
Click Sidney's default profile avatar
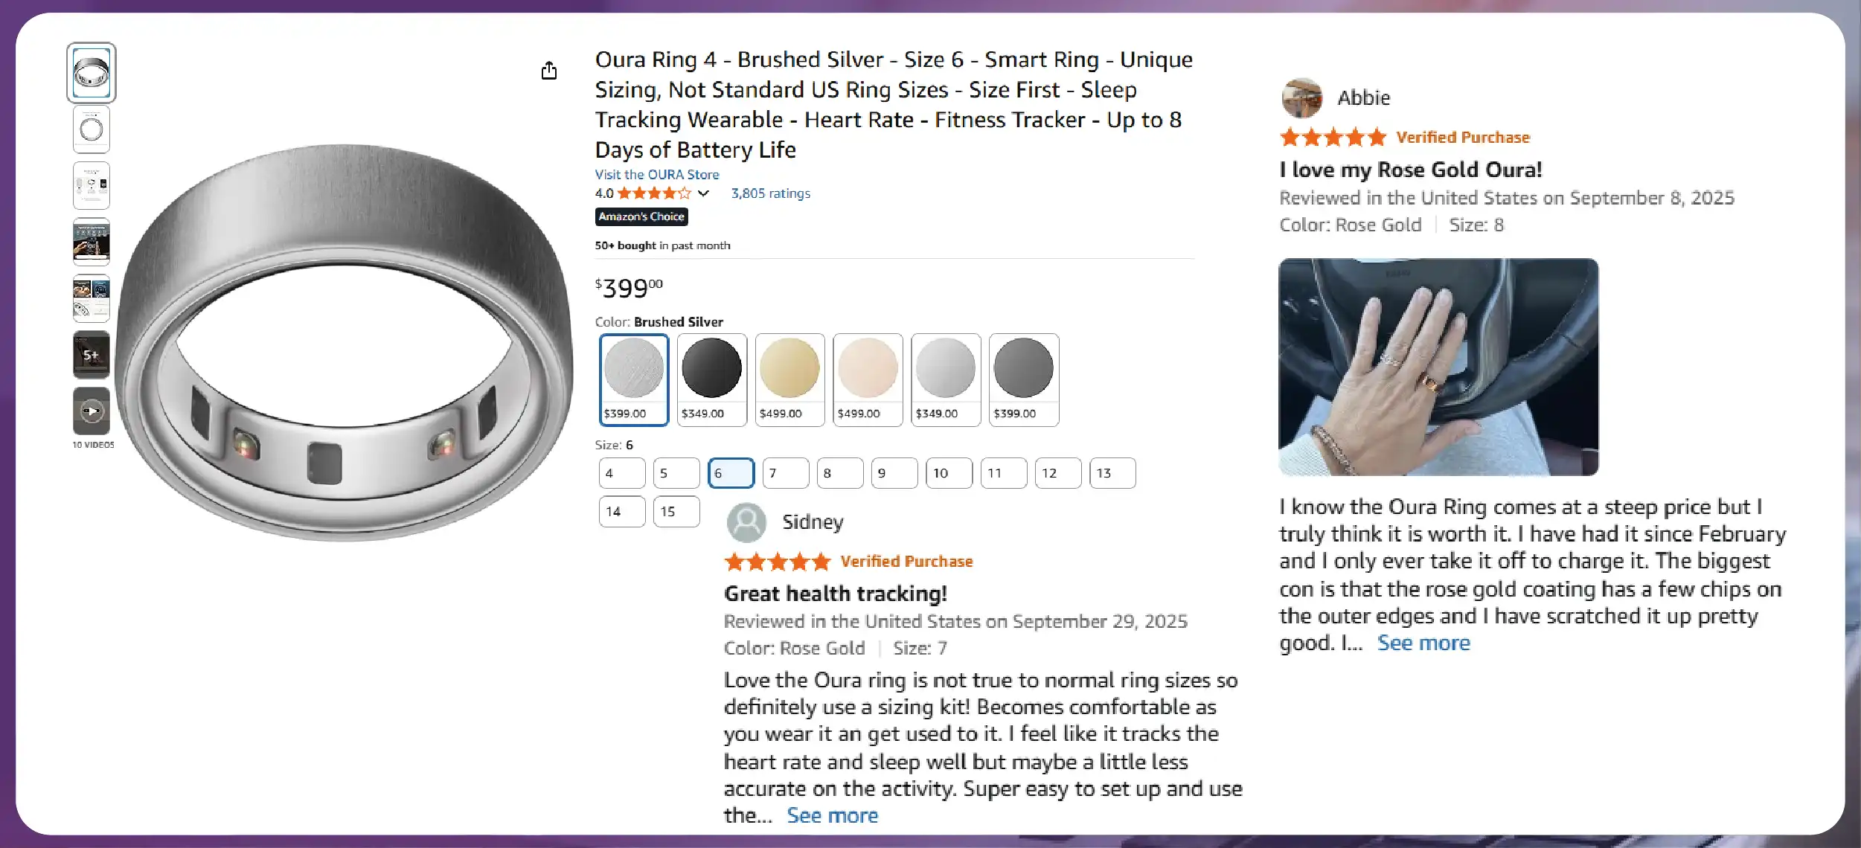click(x=746, y=522)
